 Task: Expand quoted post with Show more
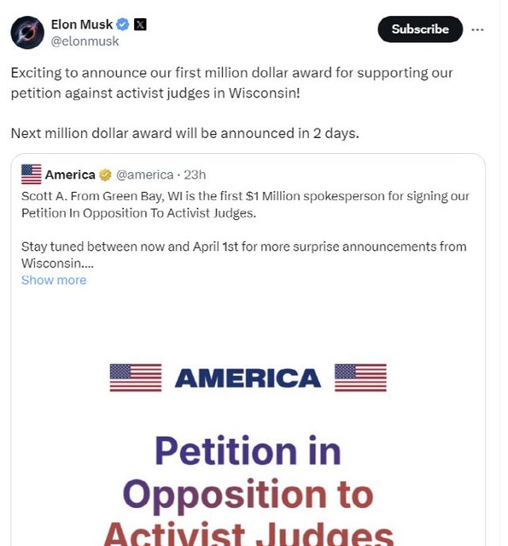coord(54,280)
